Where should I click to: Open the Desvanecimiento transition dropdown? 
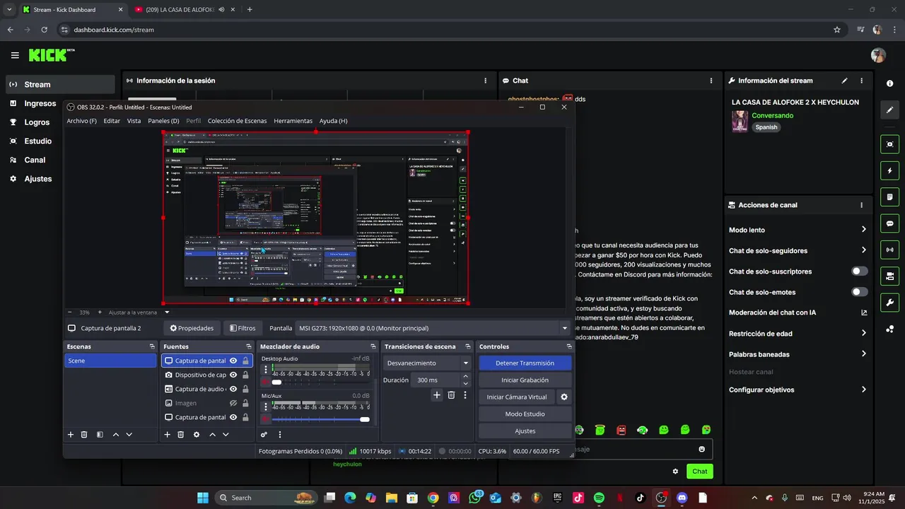[427, 363]
